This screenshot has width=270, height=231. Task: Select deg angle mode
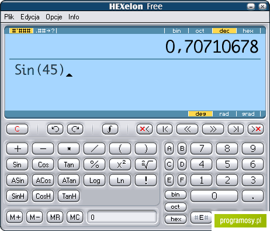click(200, 114)
